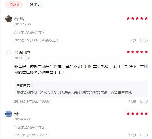Click 西*风's five-star rating

coord(137,18)
